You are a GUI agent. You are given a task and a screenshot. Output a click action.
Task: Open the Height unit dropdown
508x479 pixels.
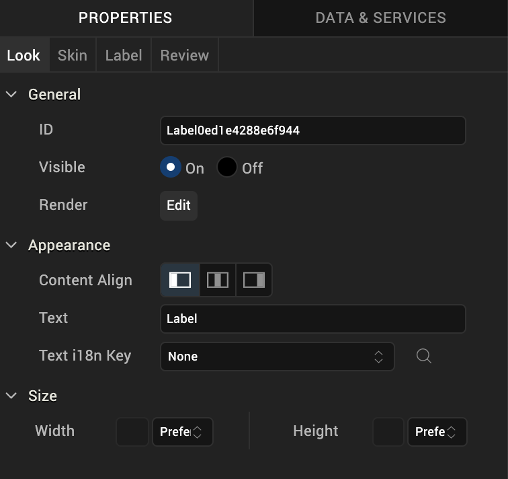point(437,432)
